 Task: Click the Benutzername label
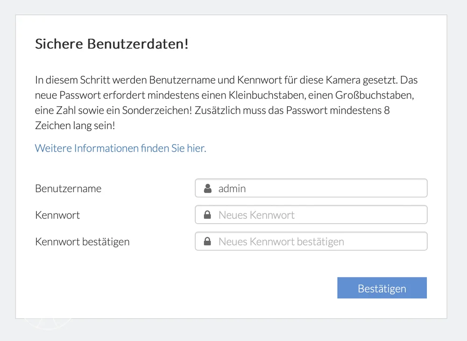(68, 189)
